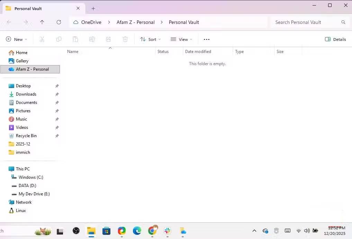The height and width of the screenshot is (239, 352).
Task: Click the OneDrive cloud icon in address bar
Action: tap(76, 22)
